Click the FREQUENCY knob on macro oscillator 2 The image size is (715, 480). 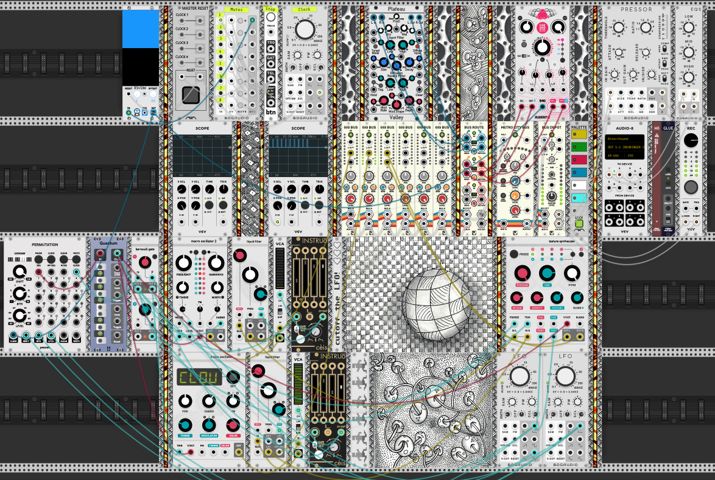coord(183,263)
